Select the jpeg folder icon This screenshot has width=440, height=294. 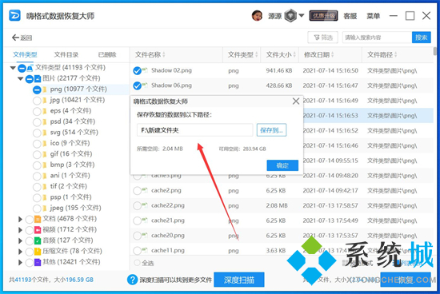44,209
